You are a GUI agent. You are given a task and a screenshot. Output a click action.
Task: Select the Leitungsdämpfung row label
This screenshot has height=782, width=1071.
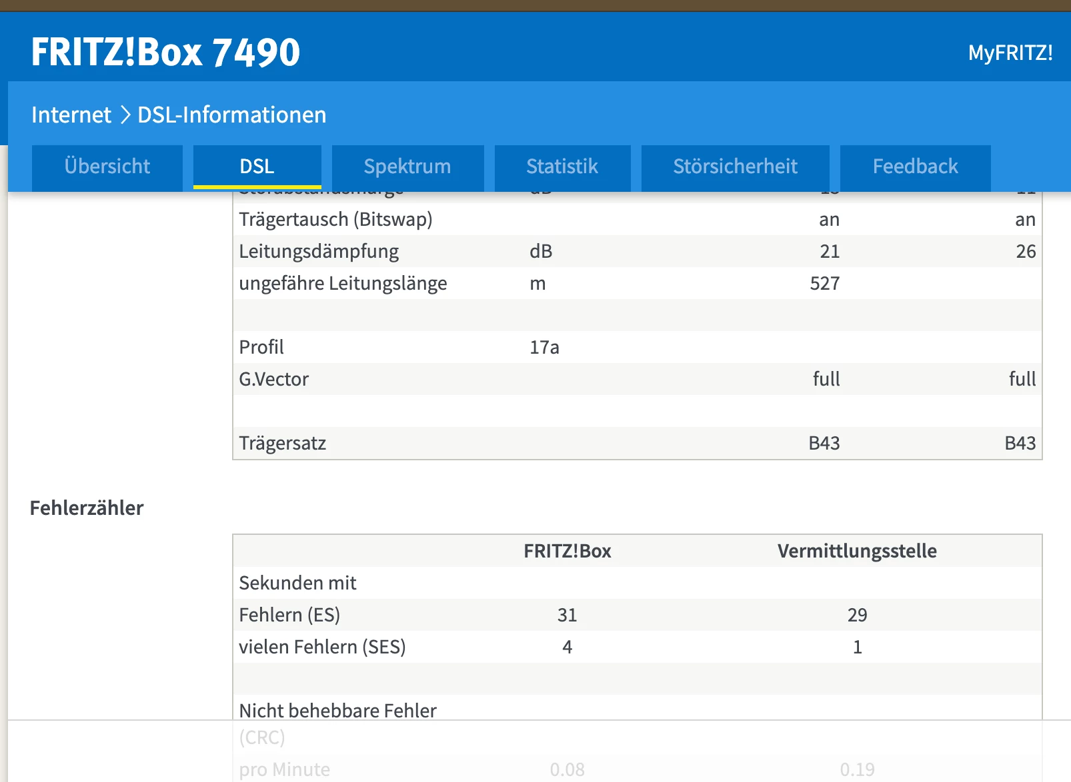319,251
